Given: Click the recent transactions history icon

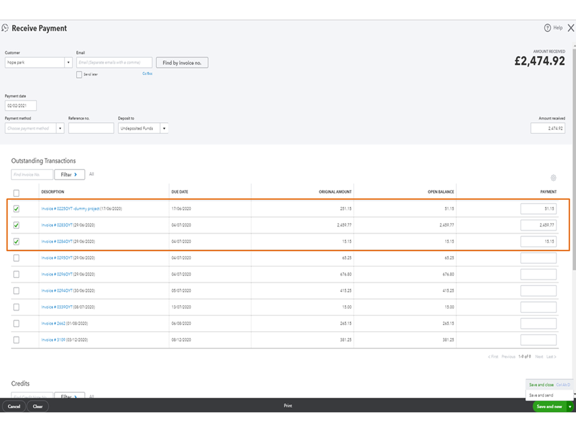Looking at the screenshot, I should (x=5, y=28).
